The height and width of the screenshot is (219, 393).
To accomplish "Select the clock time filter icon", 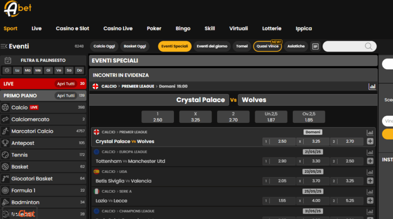I will 7,70.
